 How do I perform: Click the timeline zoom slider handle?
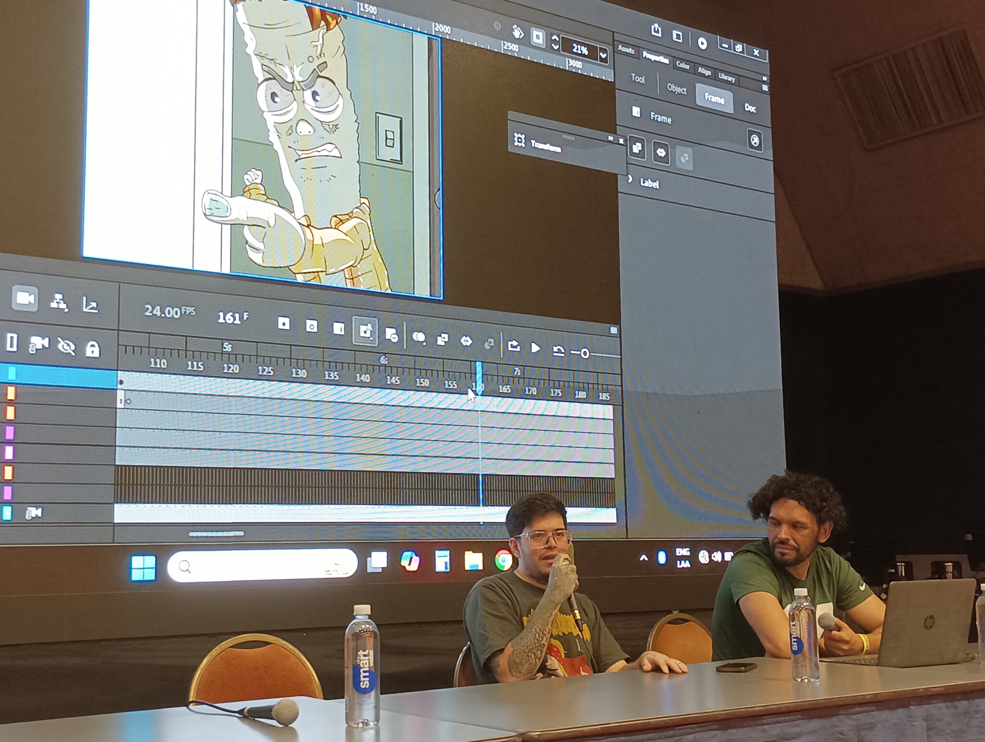[584, 354]
